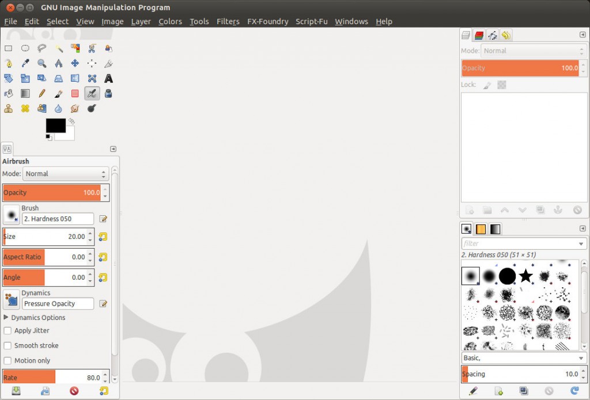Open the Layers dock configuration menu
The image size is (590, 400).
(583, 35)
